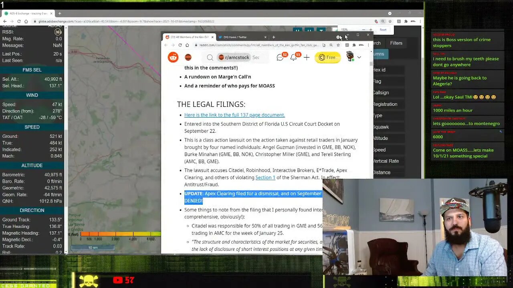Click the altitude color scale legend bar

[120, 234]
